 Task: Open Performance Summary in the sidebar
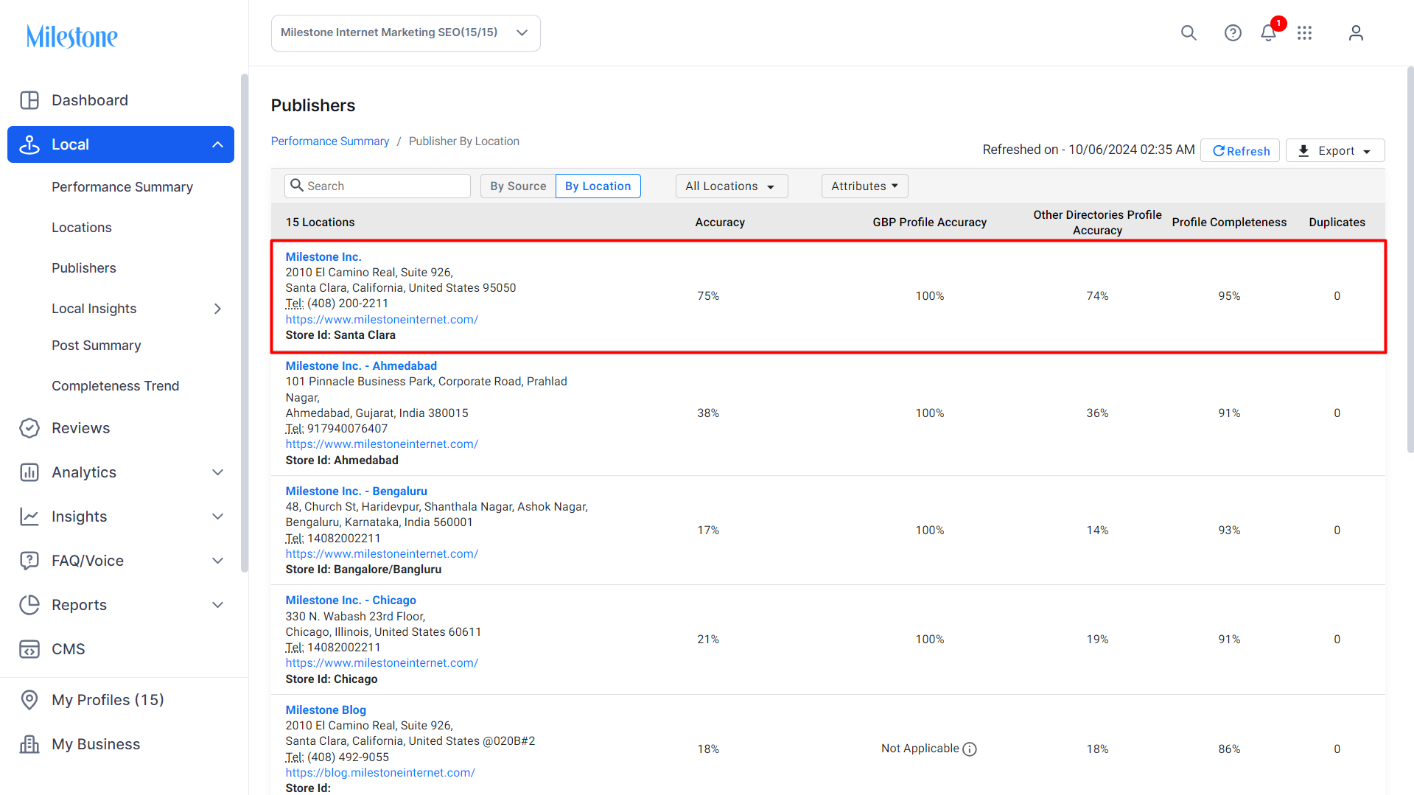click(x=122, y=187)
